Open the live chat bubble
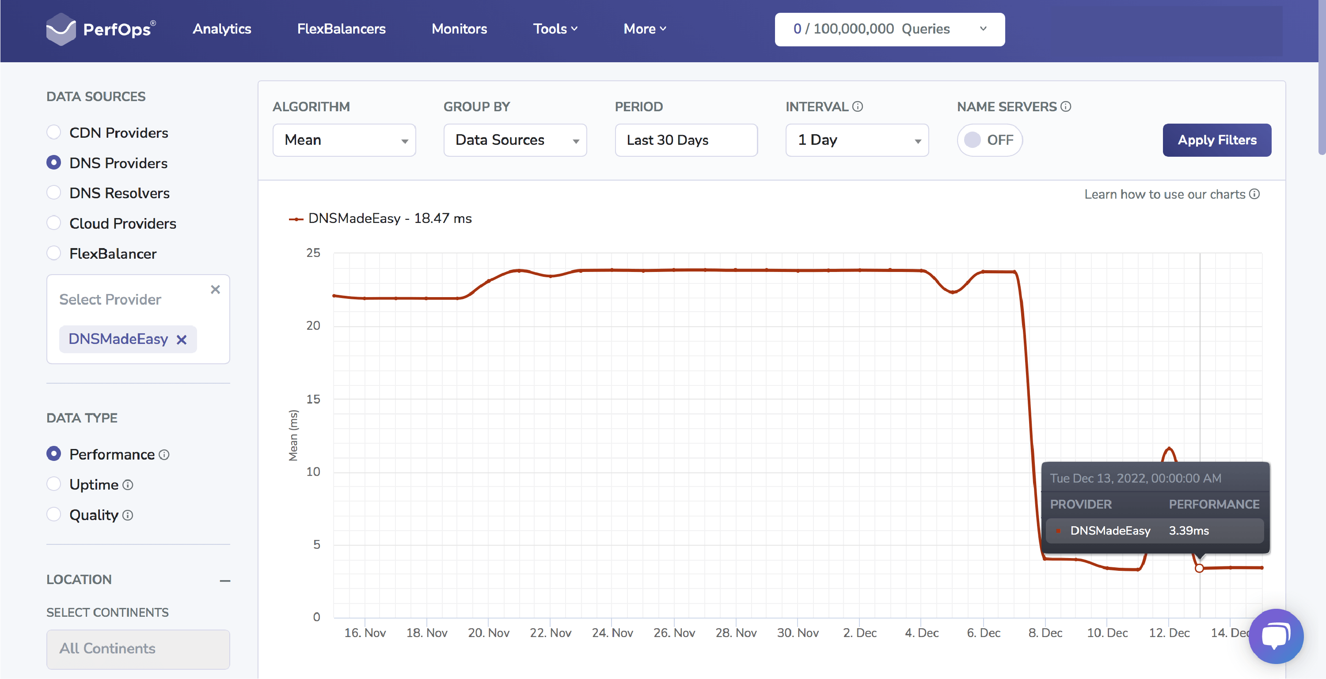The width and height of the screenshot is (1326, 679). [x=1276, y=636]
